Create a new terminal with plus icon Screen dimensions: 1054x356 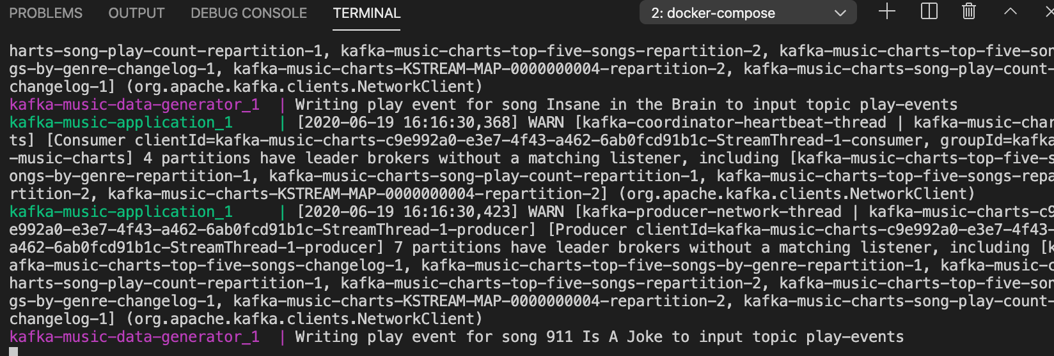[887, 11]
